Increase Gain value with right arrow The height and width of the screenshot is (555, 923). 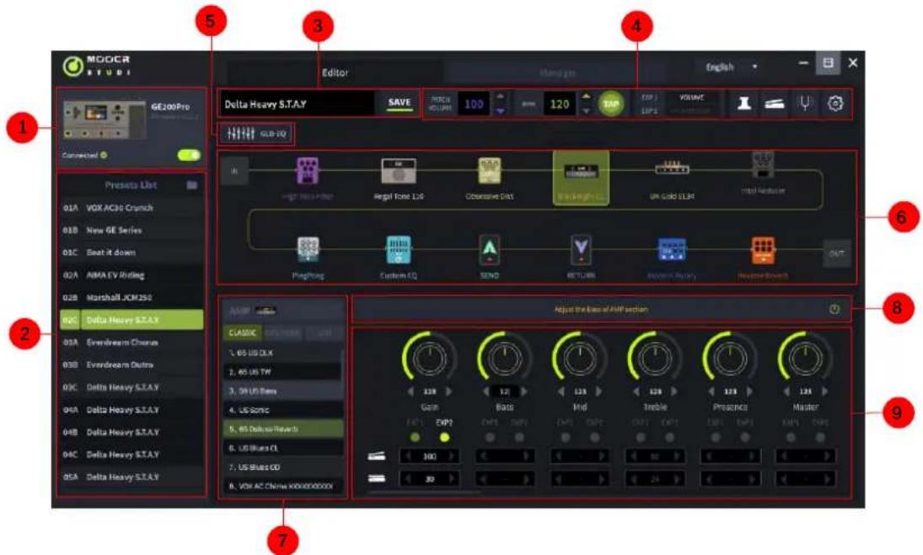pos(449,391)
